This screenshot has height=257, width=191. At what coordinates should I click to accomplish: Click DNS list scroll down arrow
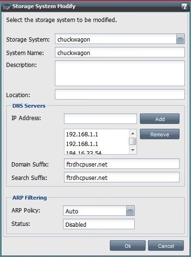click(133, 150)
